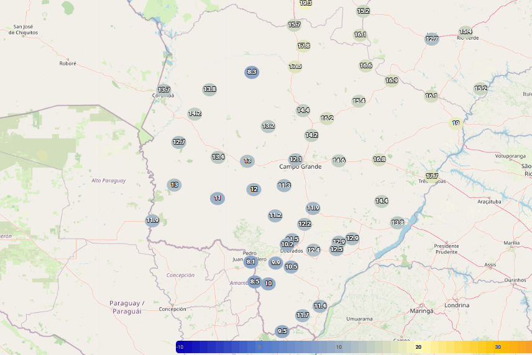The width and height of the screenshot is (532, 355).
Task: Select the 11 temperature marker
Action: point(218,198)
